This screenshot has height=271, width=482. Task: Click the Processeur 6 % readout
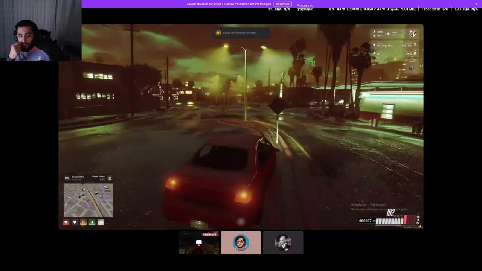tap(435, 9)
